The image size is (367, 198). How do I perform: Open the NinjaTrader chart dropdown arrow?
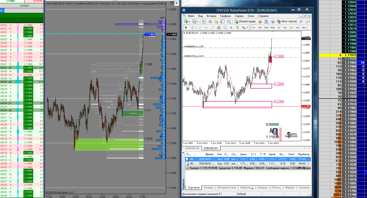(x=177, y=3)
